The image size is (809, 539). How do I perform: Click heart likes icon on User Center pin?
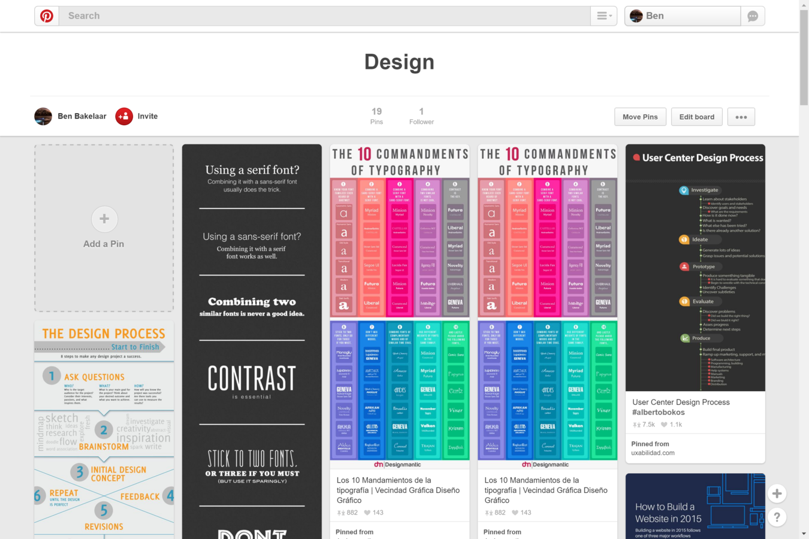click(x=664, y=425)
